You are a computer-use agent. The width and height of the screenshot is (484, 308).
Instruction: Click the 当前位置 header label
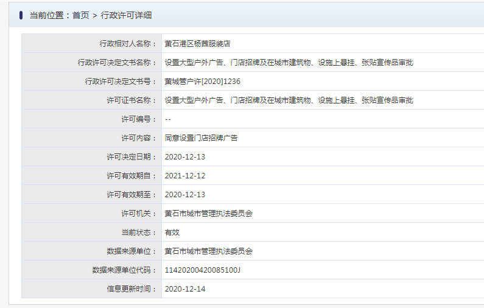[47, 15]
